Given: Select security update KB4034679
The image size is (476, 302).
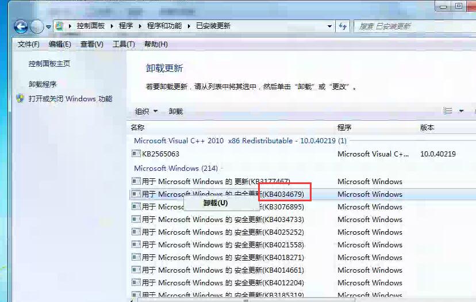Looking at the screenshot, I should tap(304, 194).
